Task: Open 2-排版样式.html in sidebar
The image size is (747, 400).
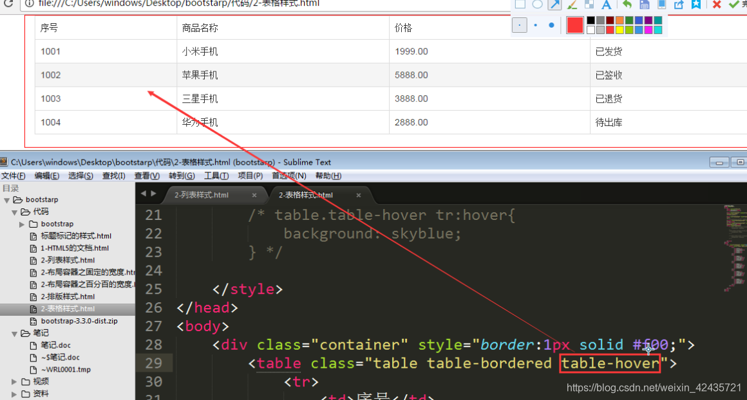Action: (x=68, y=297)
